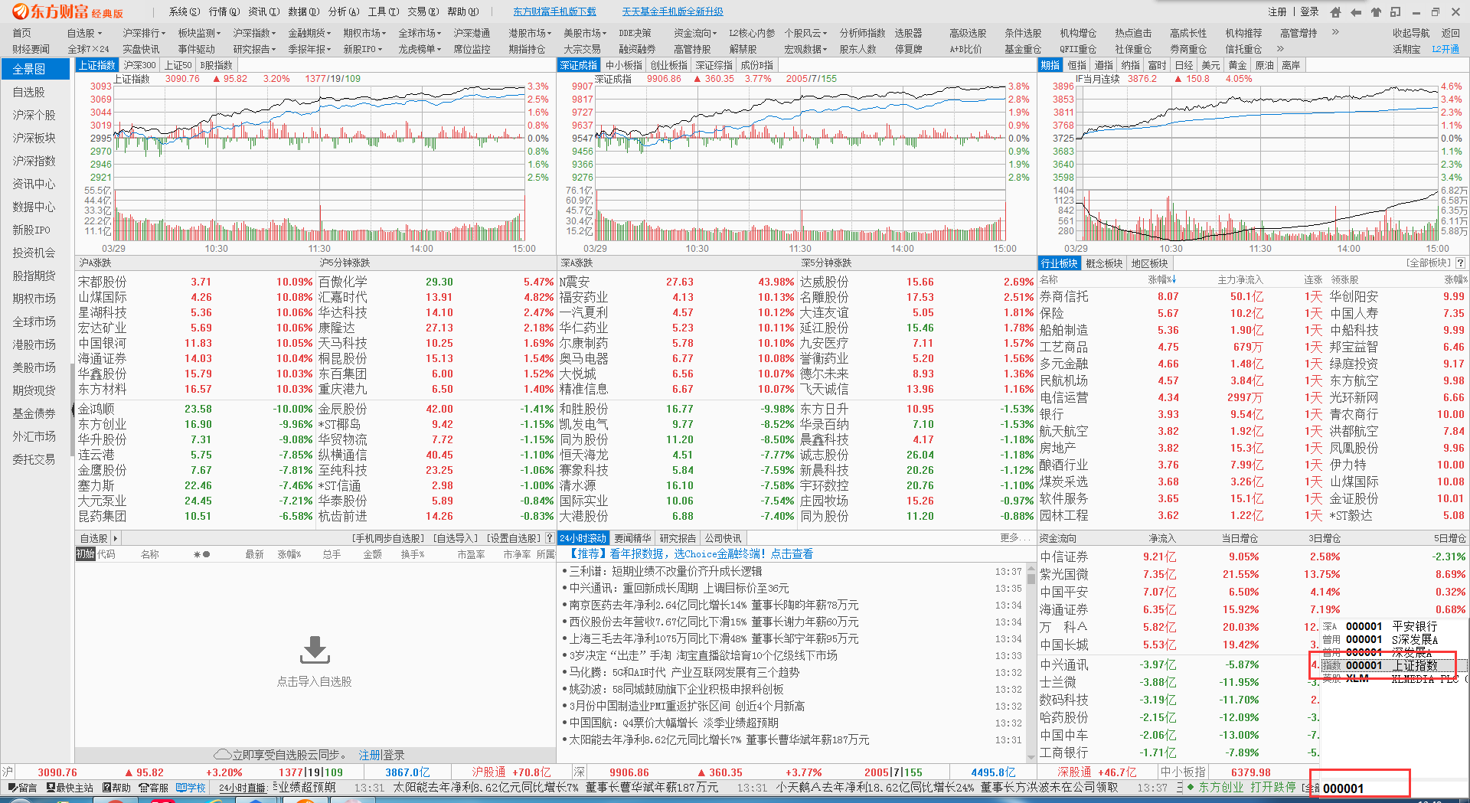The width and height of the screenshot is (1470, 803).
Task: Click 券商信托 sector row
Action: (1063, 296)
